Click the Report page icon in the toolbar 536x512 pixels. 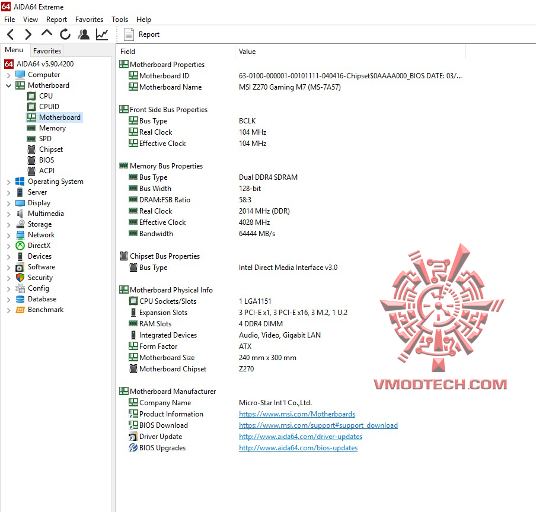[x=129, y=34]
